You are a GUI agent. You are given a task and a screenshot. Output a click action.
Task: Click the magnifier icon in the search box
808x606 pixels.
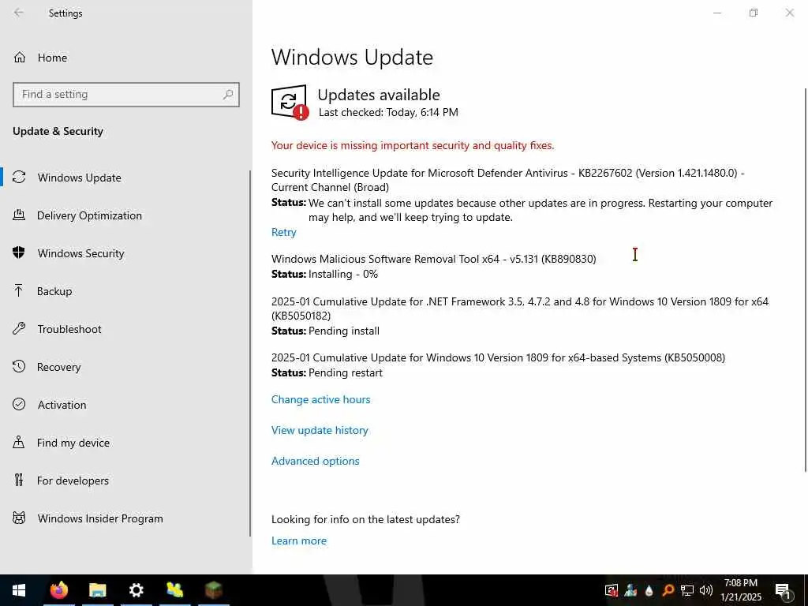[228, 95]
